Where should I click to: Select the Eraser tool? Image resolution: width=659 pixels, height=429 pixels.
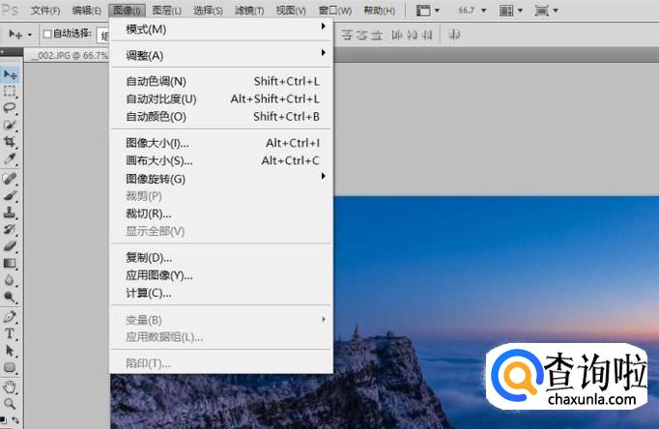pyautogui.click(x=10, y=245)
